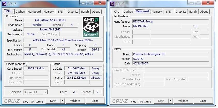
Task: Click Code Name value Windsor
Action: [37, 25]
